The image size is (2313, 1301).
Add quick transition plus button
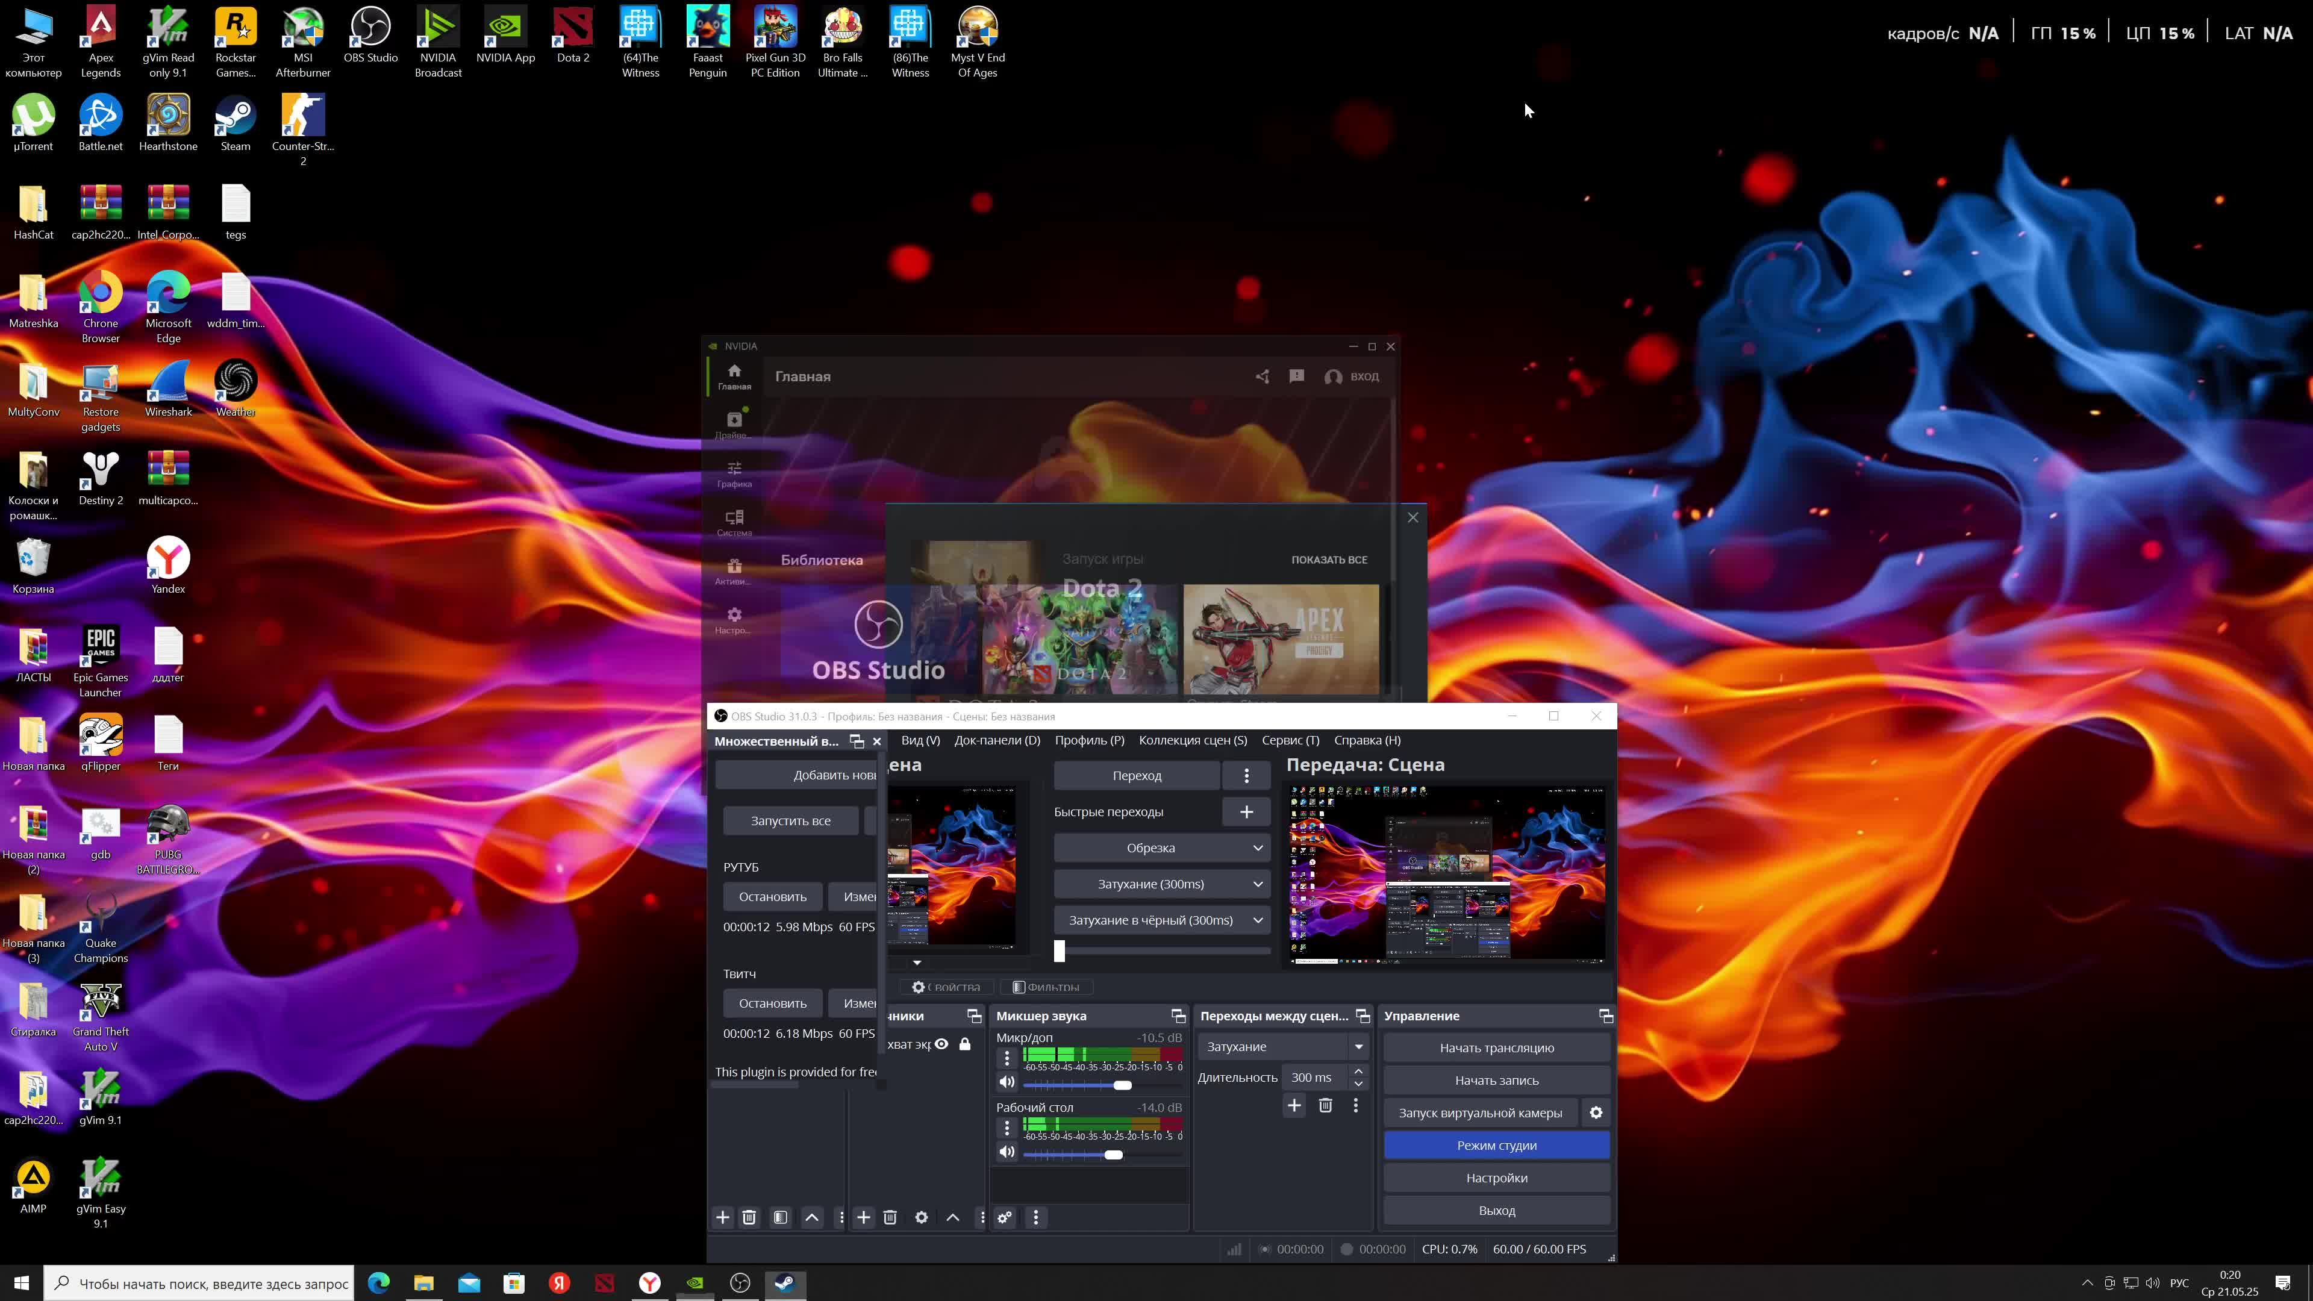tap(1246, 812)
